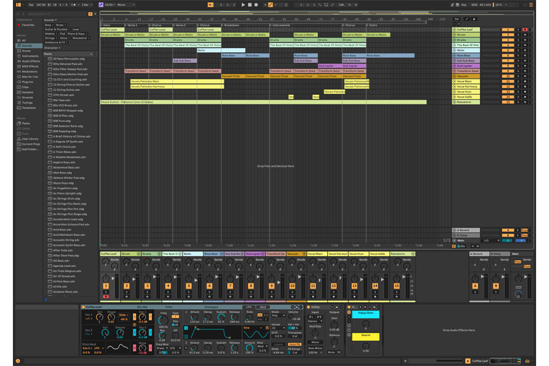Select the Guitar & Plucked tag filter
This screenshot has height=366, width=549.
tap(57, 29)
